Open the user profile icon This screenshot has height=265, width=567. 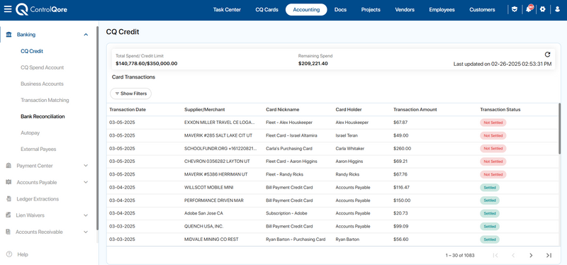557,9
